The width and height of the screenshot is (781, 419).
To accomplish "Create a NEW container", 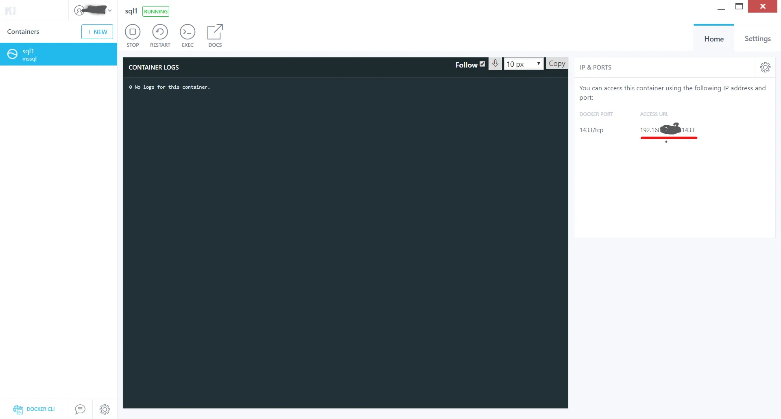I will 97,32.
